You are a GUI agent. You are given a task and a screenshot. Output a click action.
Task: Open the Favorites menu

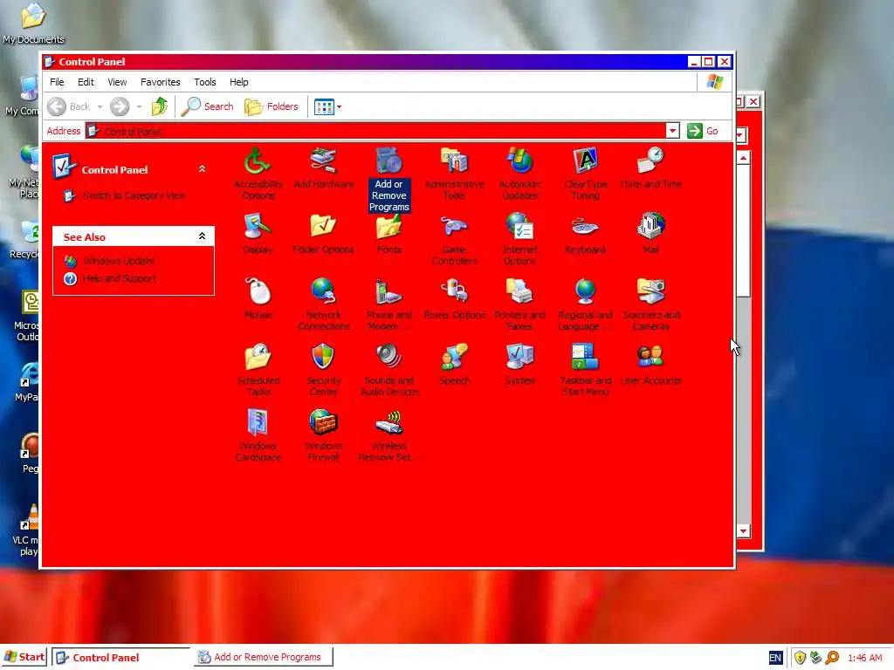(161, 82)
